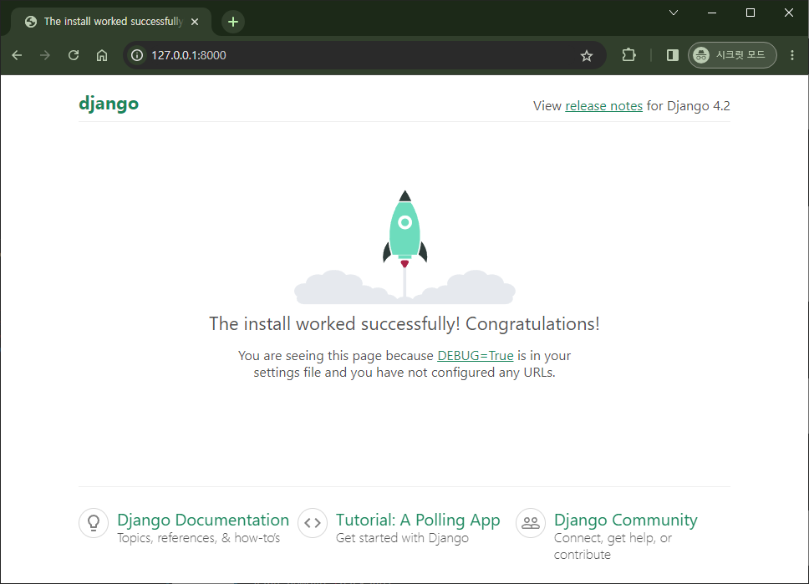Click the django logo heading
Screen dimensions: 809x584
pyautogui.click(x=109, y=104)
